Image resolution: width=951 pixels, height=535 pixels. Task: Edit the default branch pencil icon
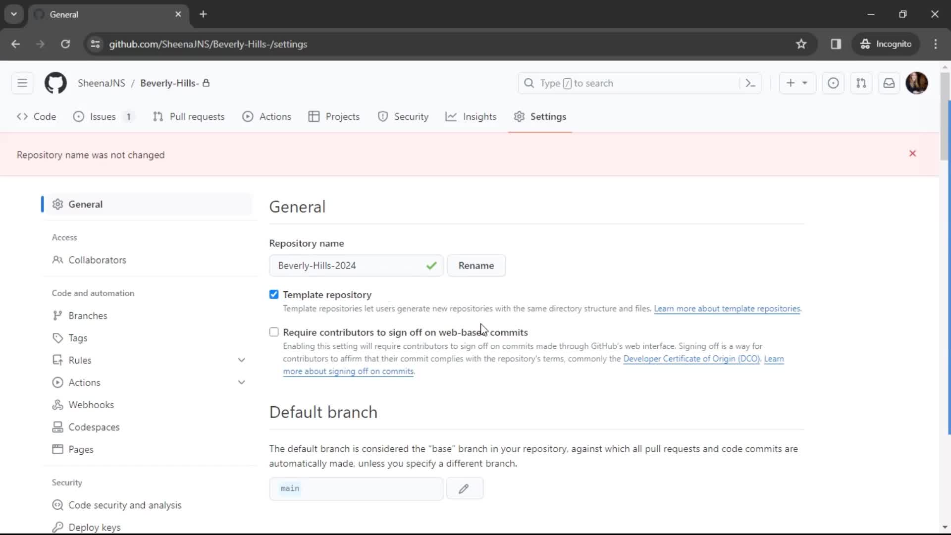pyautogui.click(x=464, y=489)
